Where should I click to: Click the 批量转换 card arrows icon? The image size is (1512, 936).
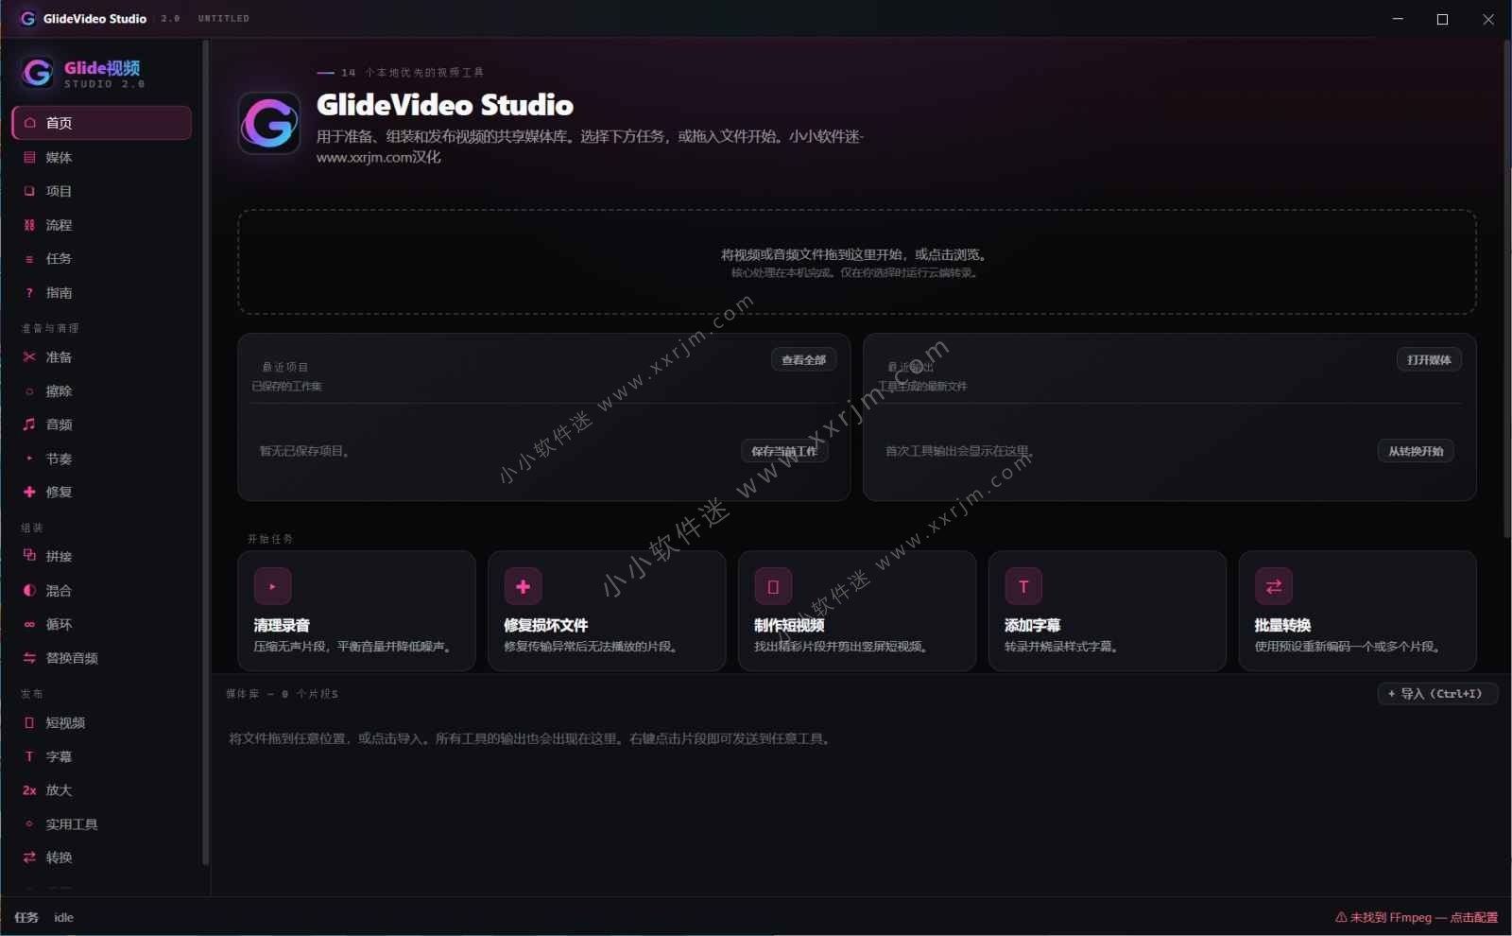pos(1273,586)
